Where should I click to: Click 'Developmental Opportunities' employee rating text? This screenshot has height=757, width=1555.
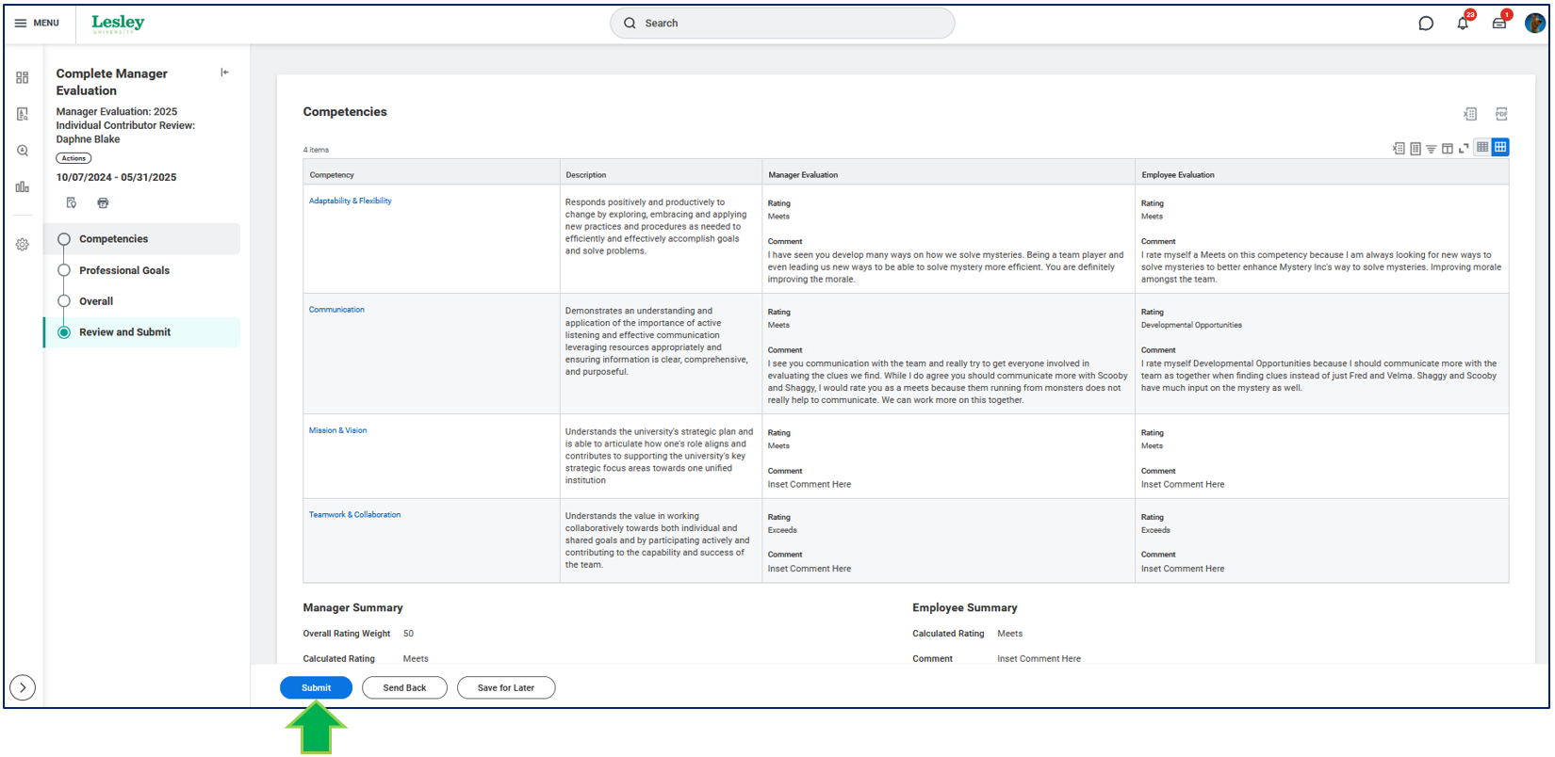point(1191,325)
